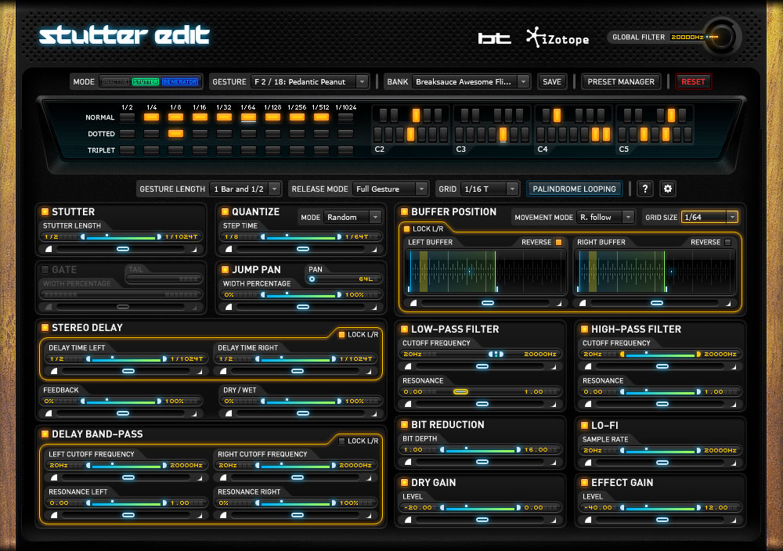The height and width of the screenshot is (551, 783).
Task: Open the Movement Mode dropdown showing R. follow
Action: coord(606,217)
